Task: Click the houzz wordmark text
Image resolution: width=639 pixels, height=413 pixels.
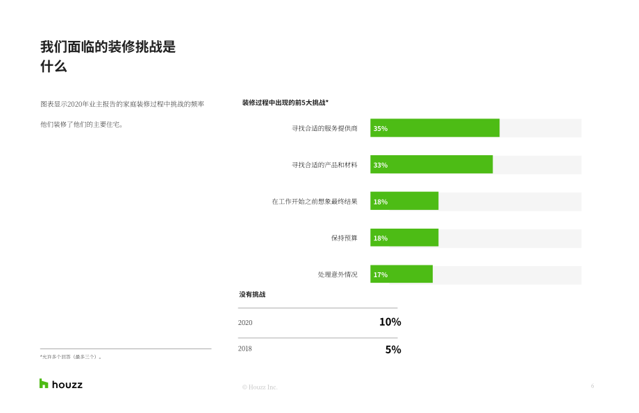Action: click(x=67, y=385)
